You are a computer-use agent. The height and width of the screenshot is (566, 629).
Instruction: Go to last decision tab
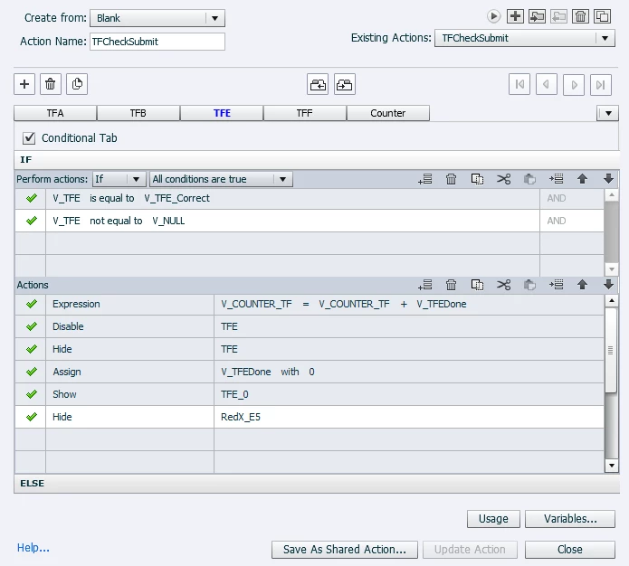coord(601,85)
